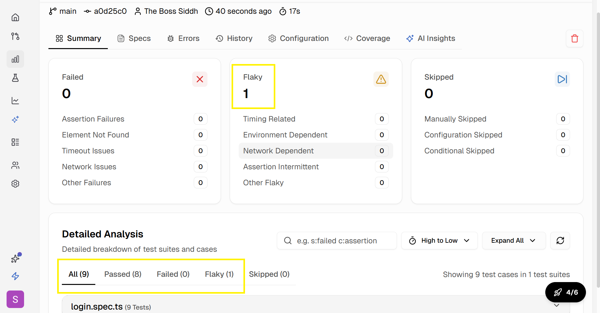This screenshot has width=600, height=313.
Task: Delete the run with trash icon
Action: click(574, 38)
